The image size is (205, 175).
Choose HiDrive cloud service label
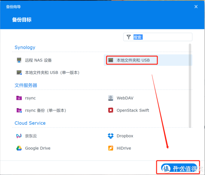click(124, 148)
